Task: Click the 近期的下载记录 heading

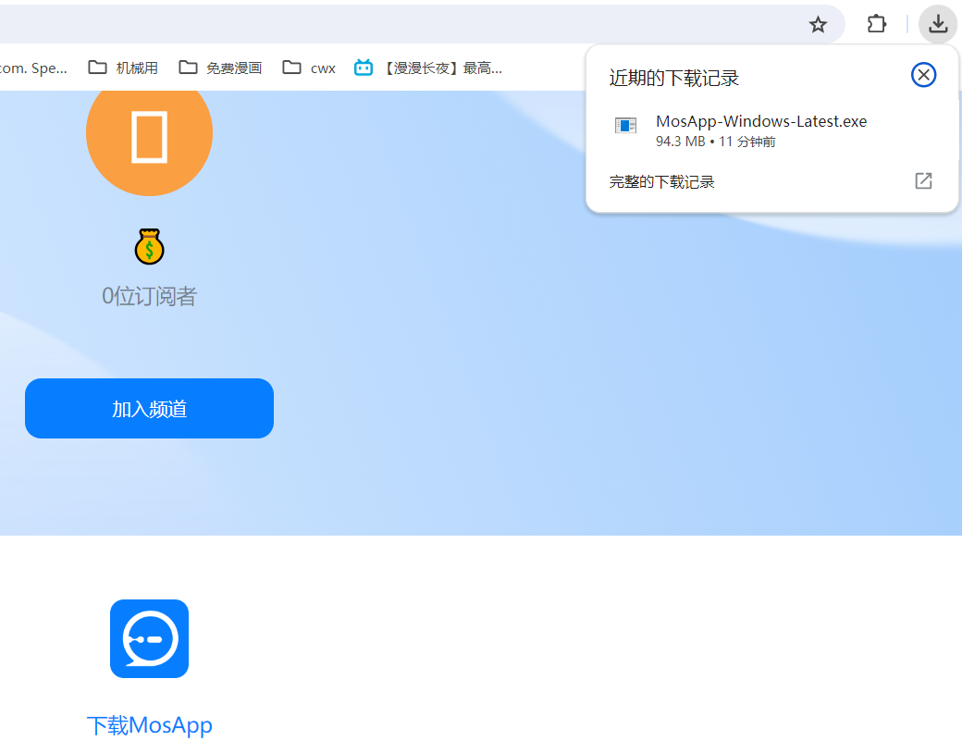Action: (x=673, y=78)
